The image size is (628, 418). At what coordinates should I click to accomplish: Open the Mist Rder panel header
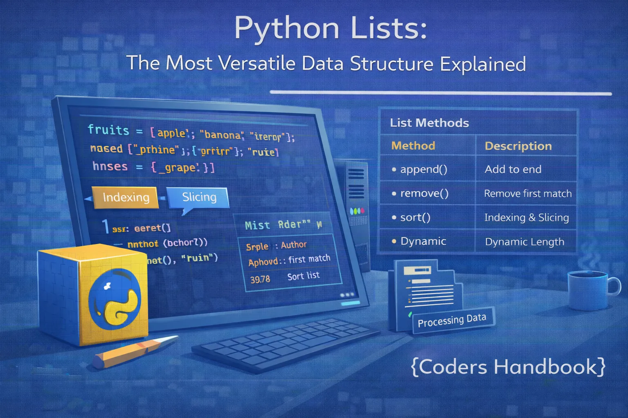coord(283,225)
